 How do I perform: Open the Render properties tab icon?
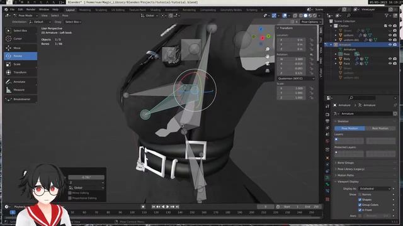point(327,114)
